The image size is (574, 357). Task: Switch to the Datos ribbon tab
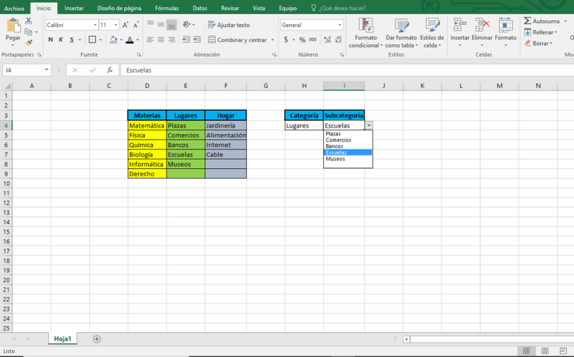point(200,8)
